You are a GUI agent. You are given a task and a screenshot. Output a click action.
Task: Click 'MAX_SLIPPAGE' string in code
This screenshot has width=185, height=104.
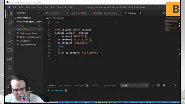point(90,53)
